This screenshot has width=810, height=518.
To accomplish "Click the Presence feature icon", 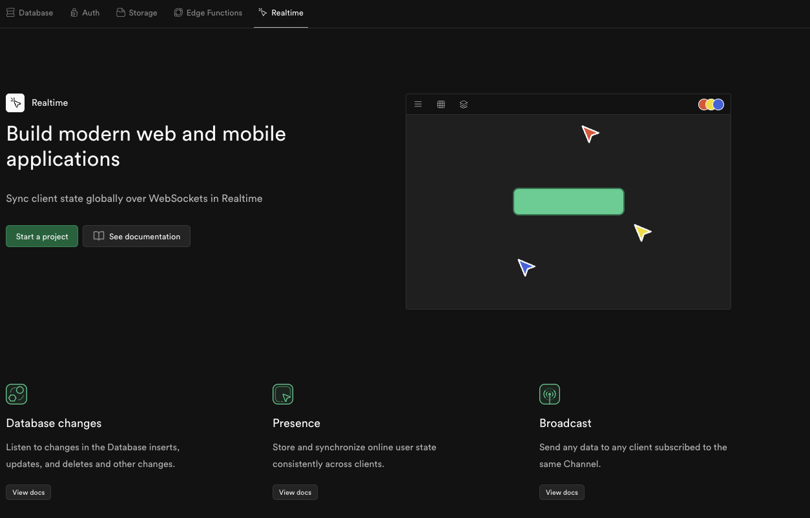I will click(x=283, y=394).
